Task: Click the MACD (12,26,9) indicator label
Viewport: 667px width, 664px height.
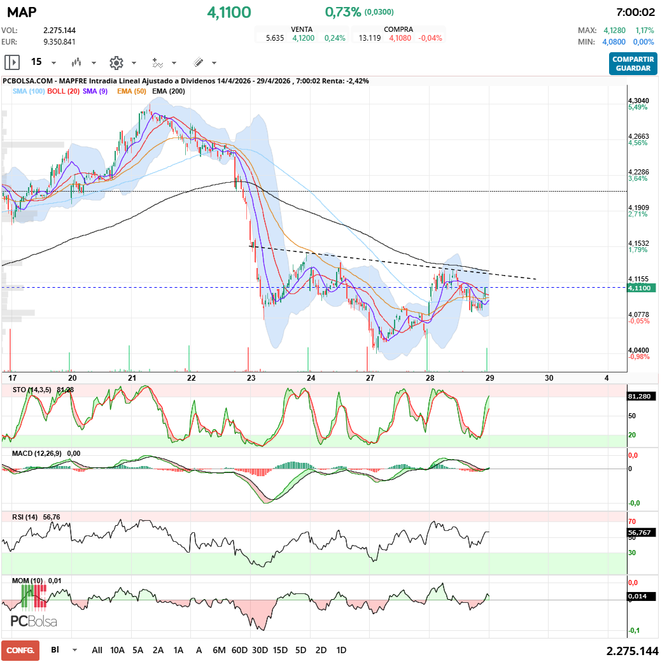Action: [x=37, y=453]
